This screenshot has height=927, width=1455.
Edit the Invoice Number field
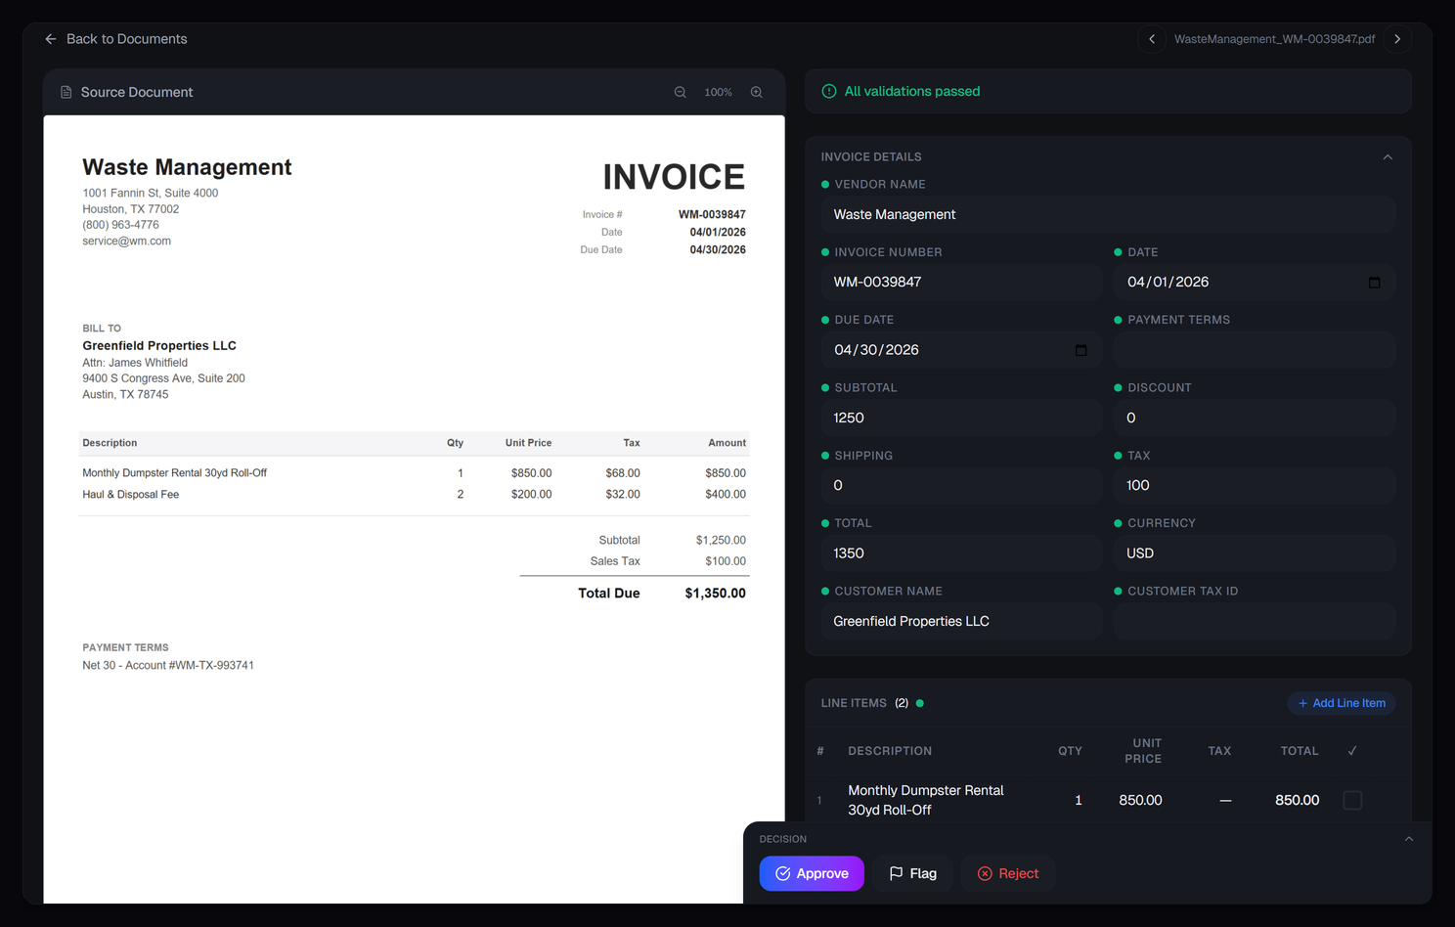(961, 282)
